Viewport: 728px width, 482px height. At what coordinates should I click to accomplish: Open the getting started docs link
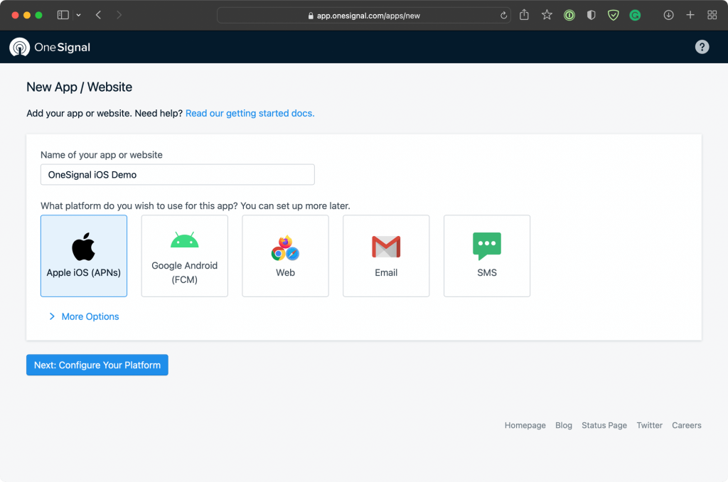tap(250, 113)
